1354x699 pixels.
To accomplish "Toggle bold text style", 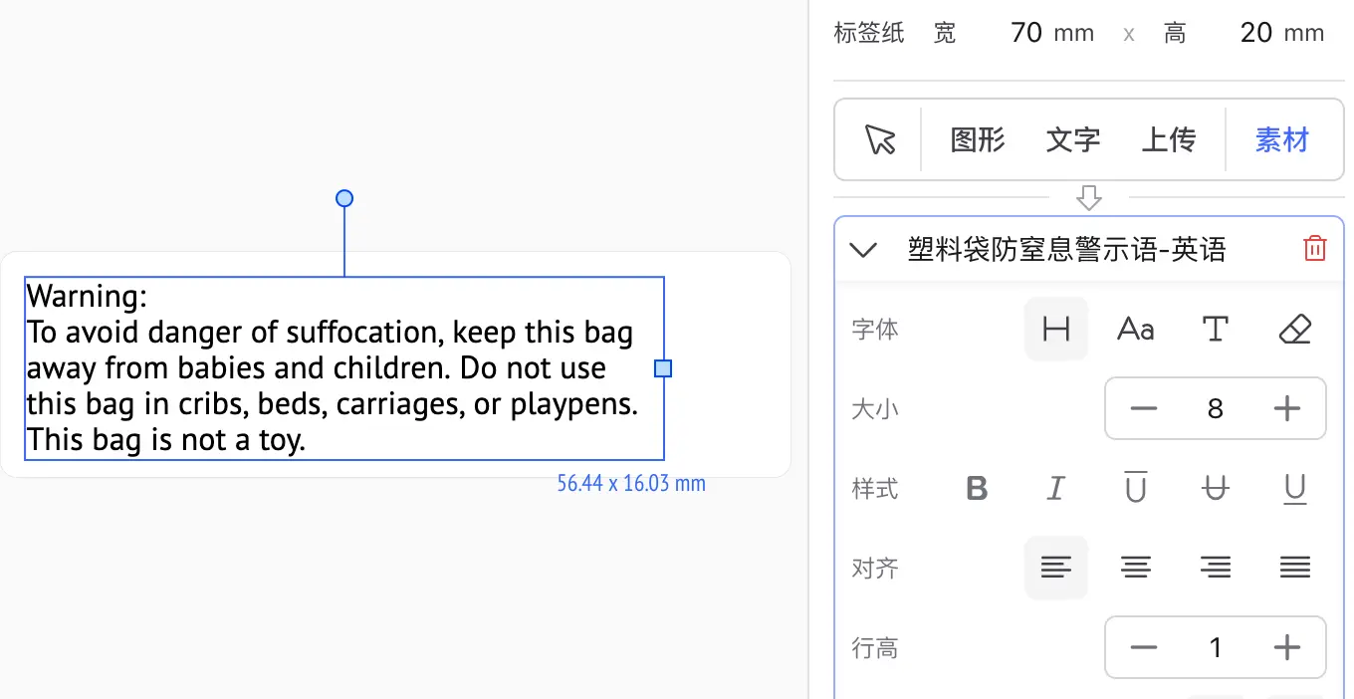I will pyautogui.click(x=977, y=489).
